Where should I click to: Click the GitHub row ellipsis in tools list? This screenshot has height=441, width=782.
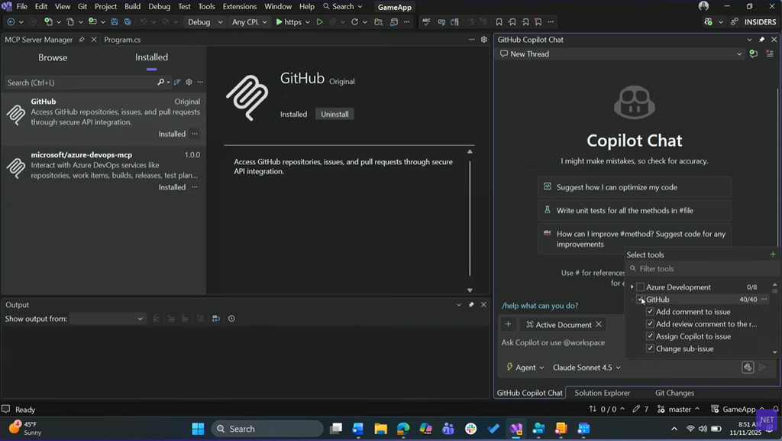[764, 300]
